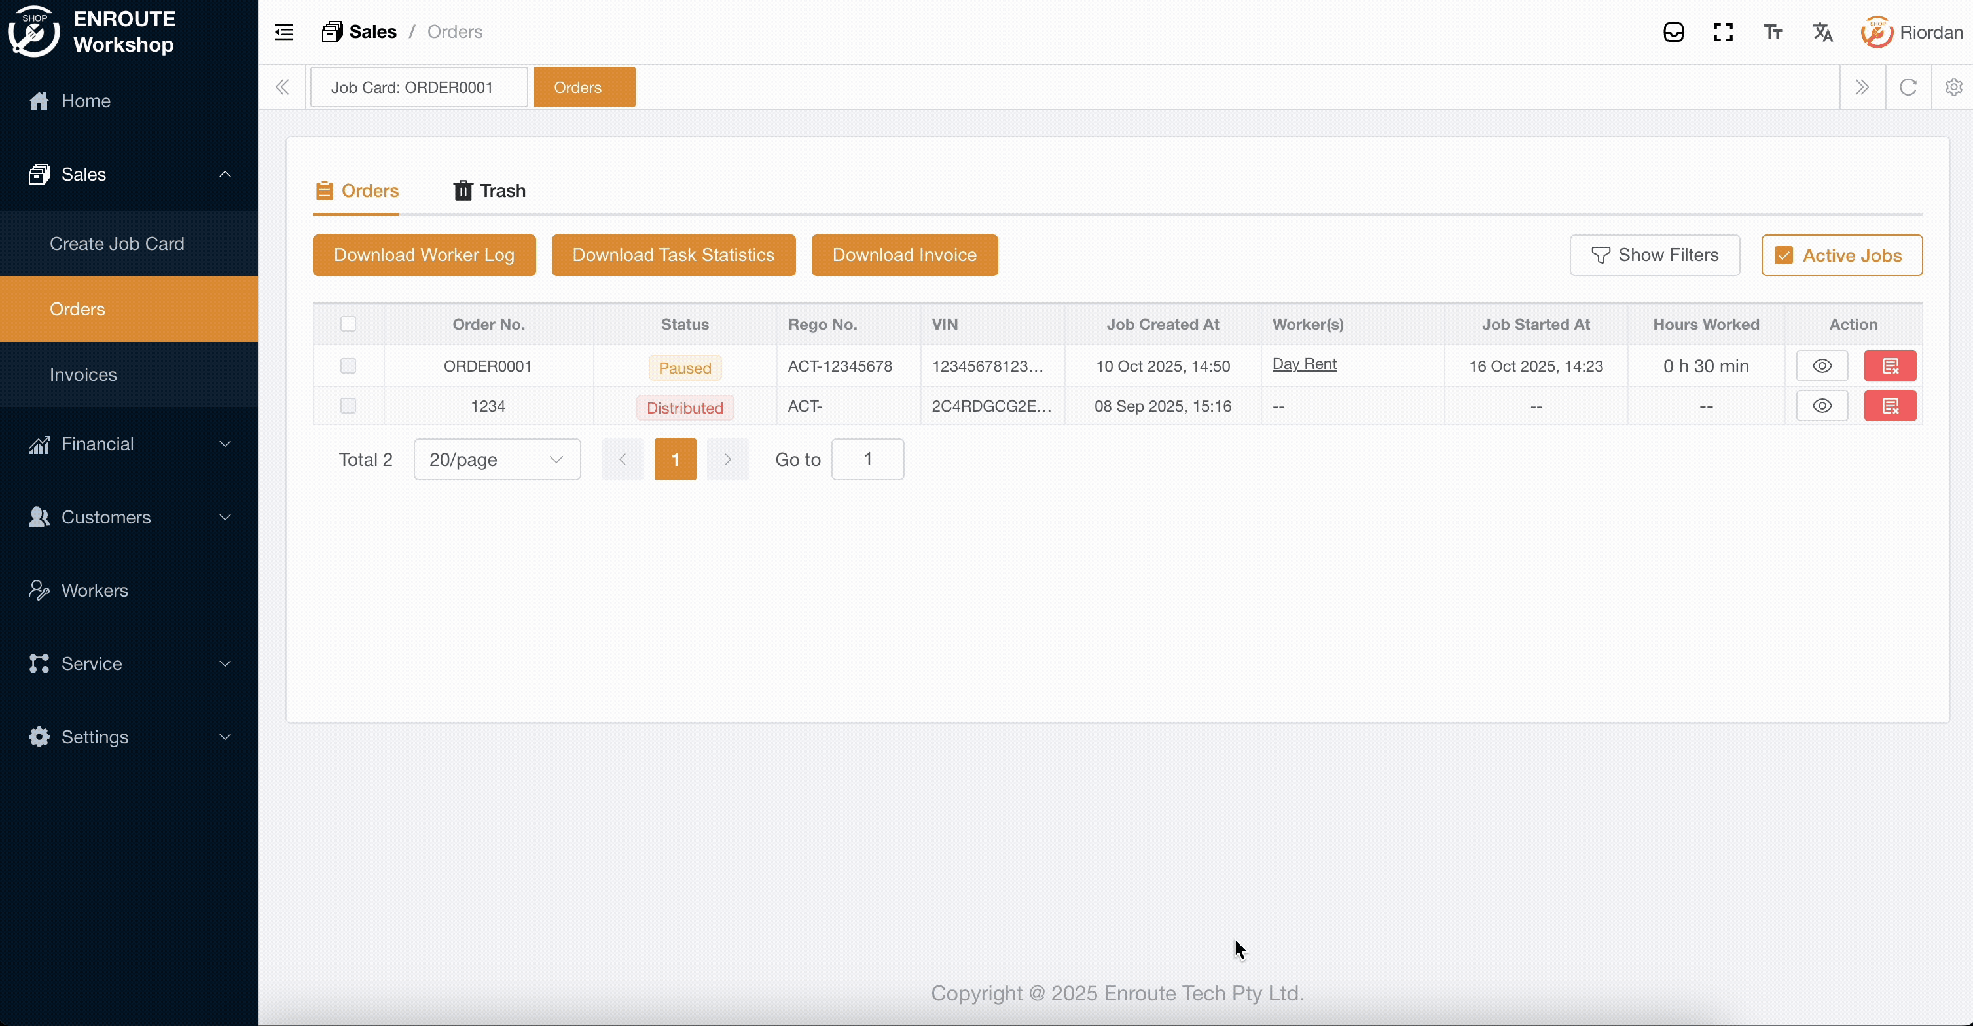Screen dimensions: 1973x1026
Task: Open Create Job Card menu item
Action: click(x=117, y=243)
